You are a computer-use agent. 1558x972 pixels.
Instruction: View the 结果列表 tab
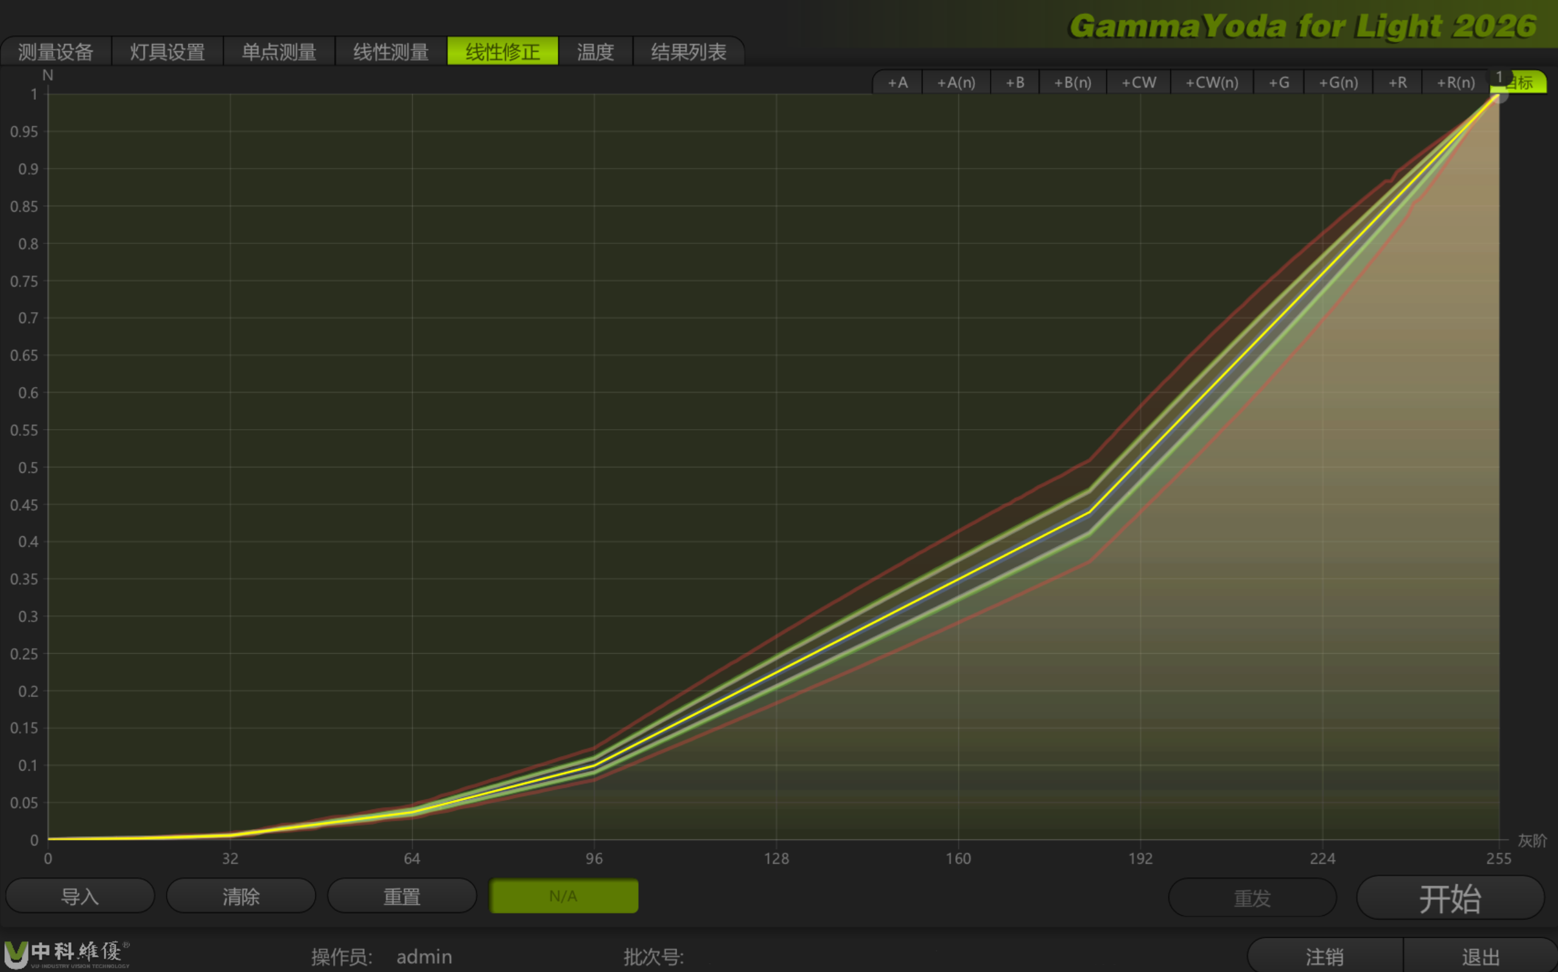pos(689,51)
